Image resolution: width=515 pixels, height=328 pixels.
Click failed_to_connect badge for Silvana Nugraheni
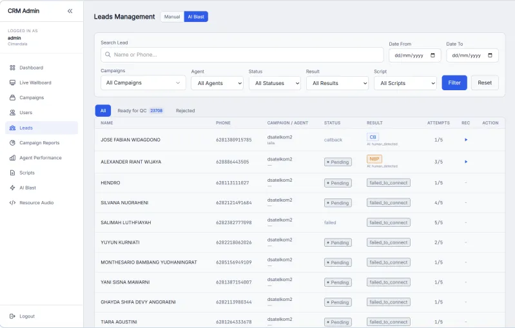(388, 203)
